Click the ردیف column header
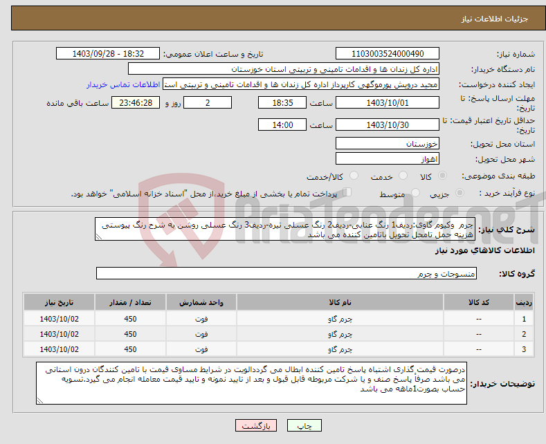 (x=524, y=302)
